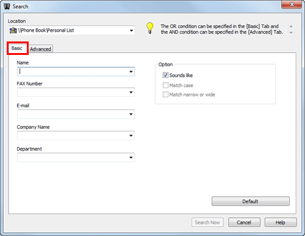Expand the FAX Number dropdown
The height and width of the screenshot is (236, 305).
pyautogui.click(x=131, y=93)
